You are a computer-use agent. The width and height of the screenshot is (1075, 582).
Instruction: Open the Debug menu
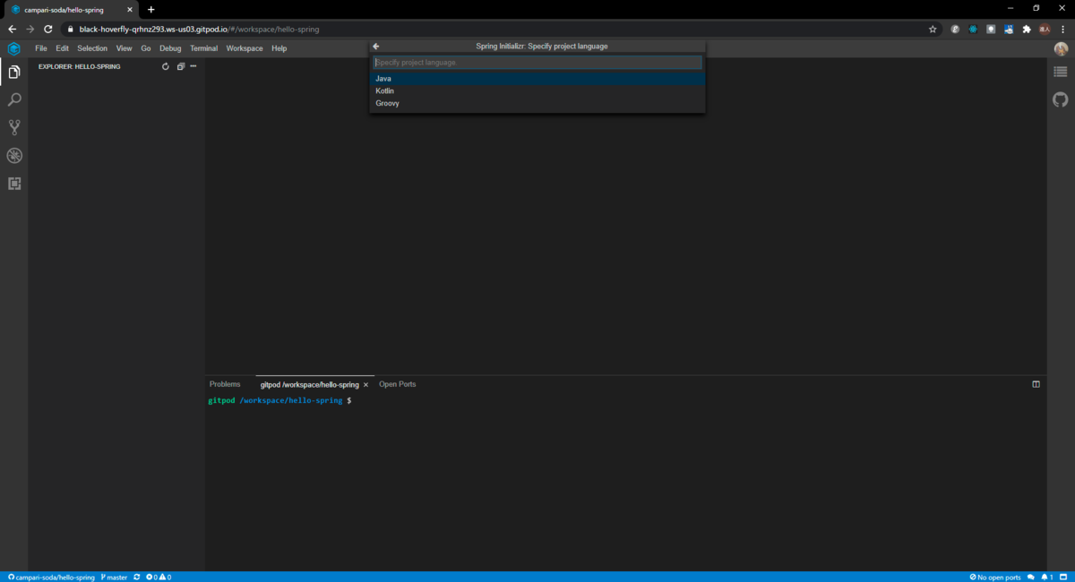[x=170, y=48]
